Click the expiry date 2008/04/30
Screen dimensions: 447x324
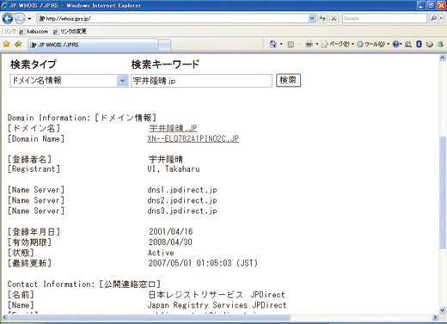(x=170, y=242)
